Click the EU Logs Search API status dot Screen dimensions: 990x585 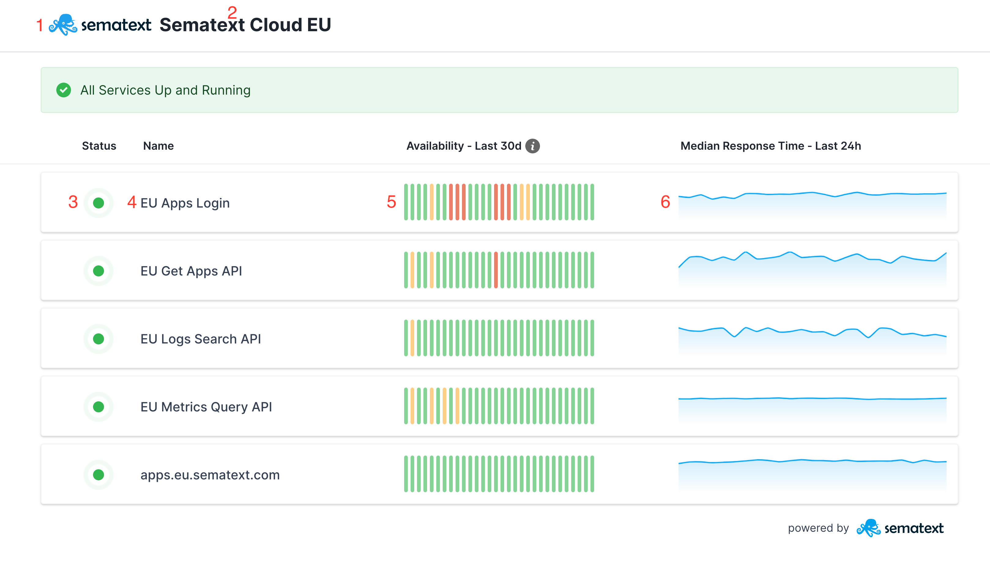[x=99, y=339]
